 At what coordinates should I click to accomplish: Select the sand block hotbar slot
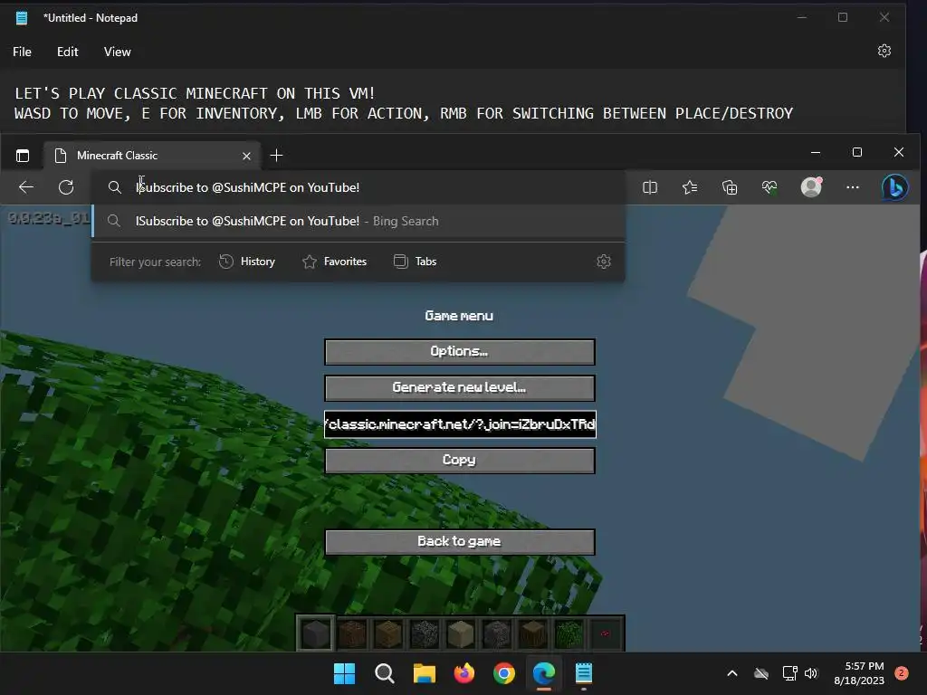click(461, 633)
